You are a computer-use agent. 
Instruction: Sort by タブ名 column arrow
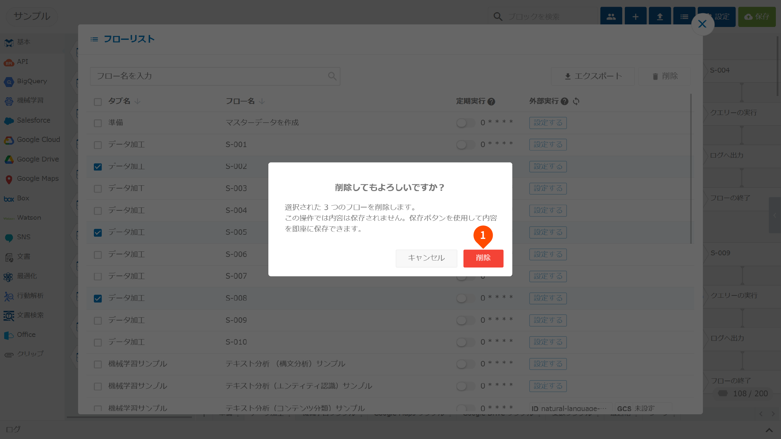tap(138, 101)
